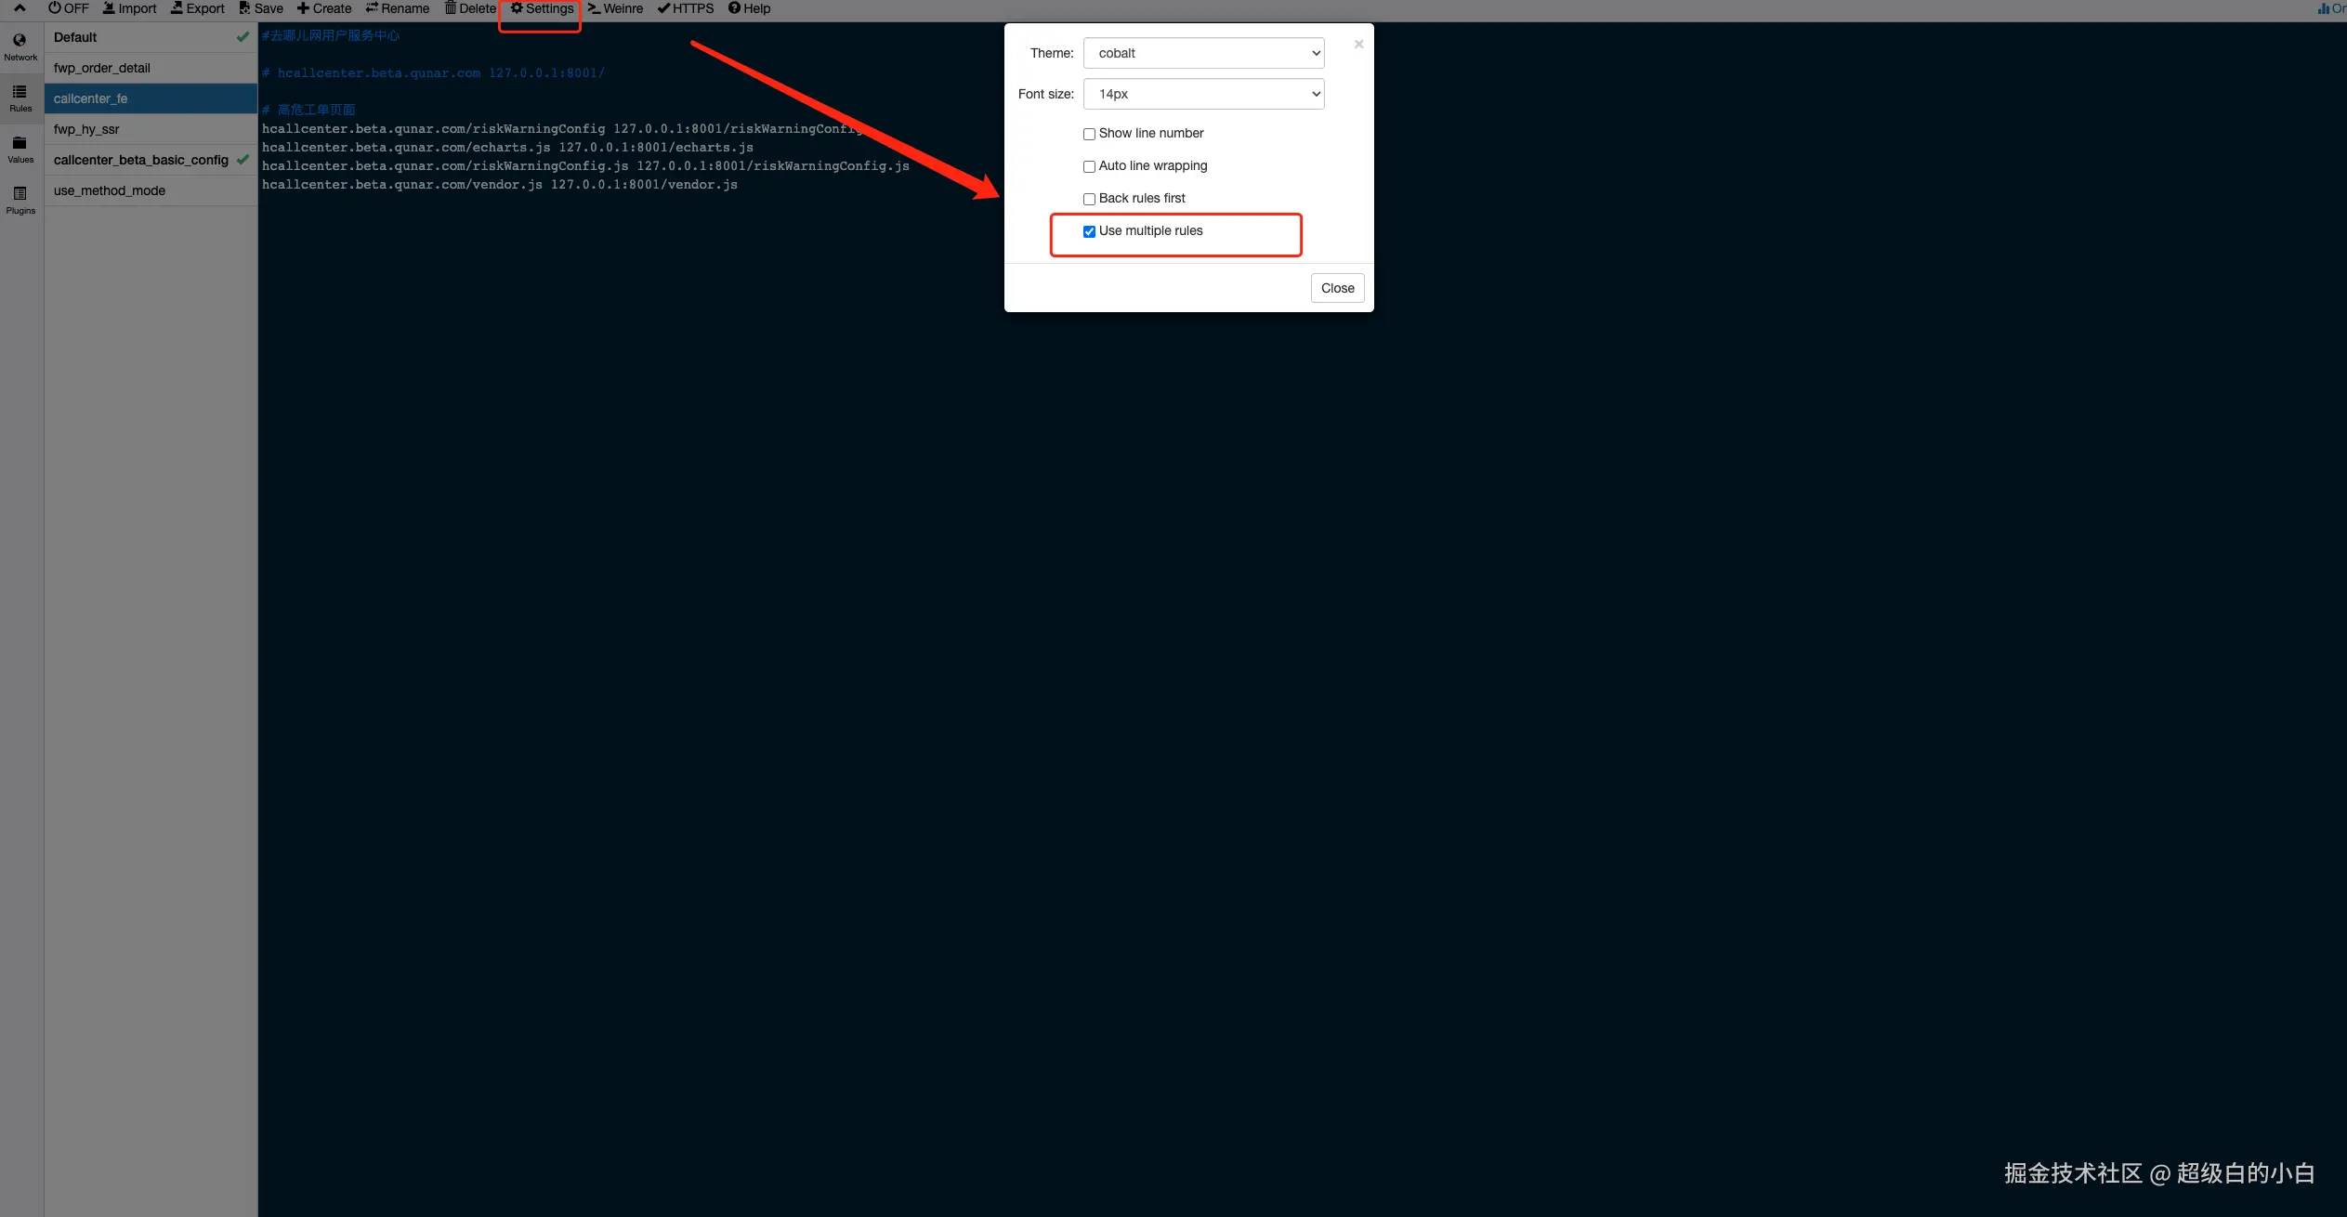Image resolution: width=2347 pixels, height=1217 pixels.
Task: Open the Theme dropdown showing cobalt
Action: tap(1203, 53)
